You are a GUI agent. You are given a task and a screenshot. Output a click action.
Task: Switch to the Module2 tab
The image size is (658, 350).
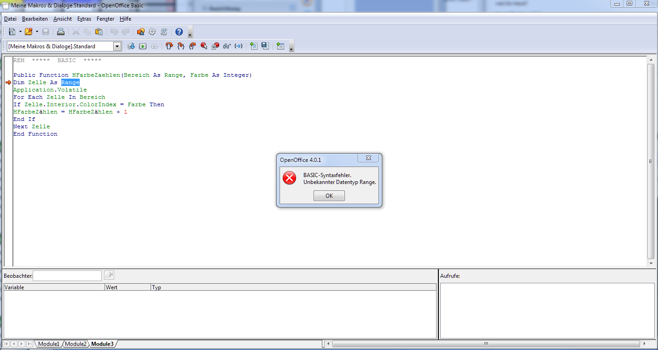(x=75, y=344)
